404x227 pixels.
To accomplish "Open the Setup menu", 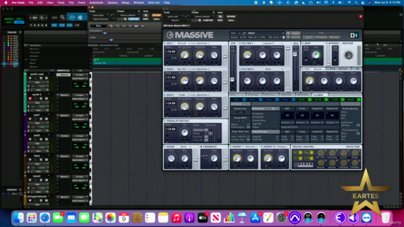I will (x=126, y=3).
